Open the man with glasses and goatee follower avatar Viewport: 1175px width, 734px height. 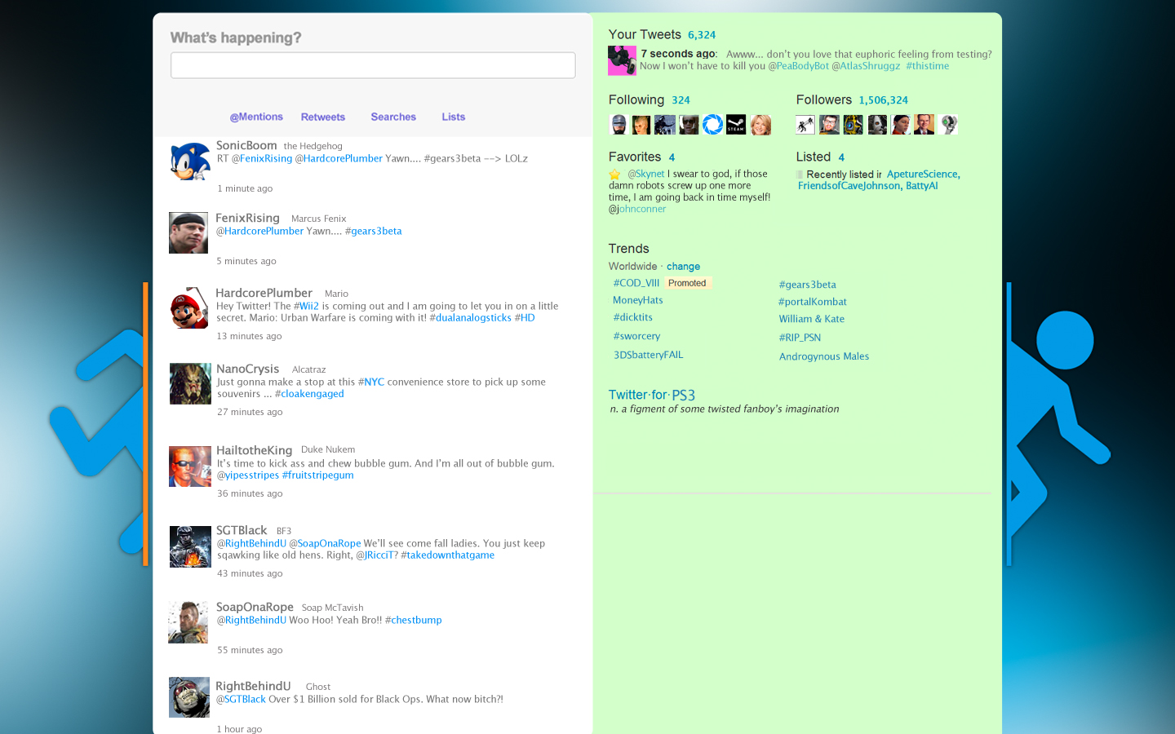(x=829, y=125)
